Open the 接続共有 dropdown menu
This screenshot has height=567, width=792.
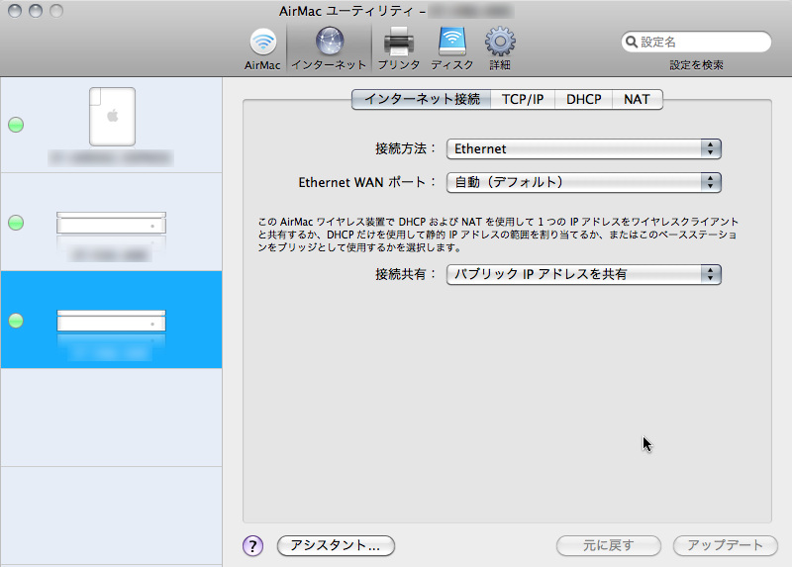(584, 274)
